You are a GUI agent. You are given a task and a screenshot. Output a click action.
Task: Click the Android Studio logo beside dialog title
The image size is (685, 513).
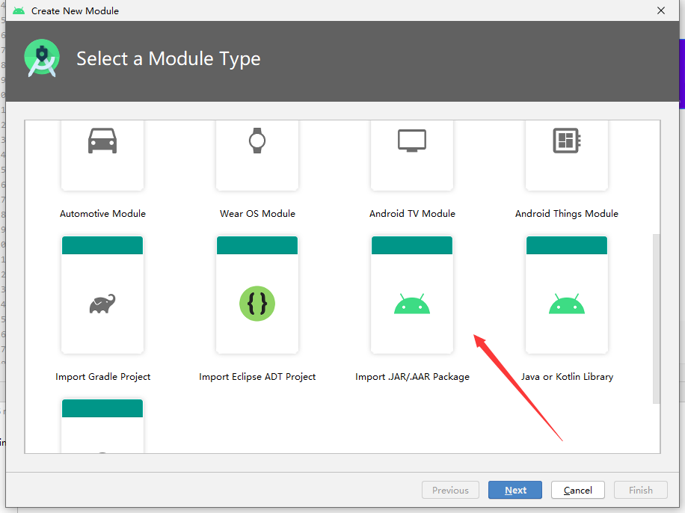41,58
